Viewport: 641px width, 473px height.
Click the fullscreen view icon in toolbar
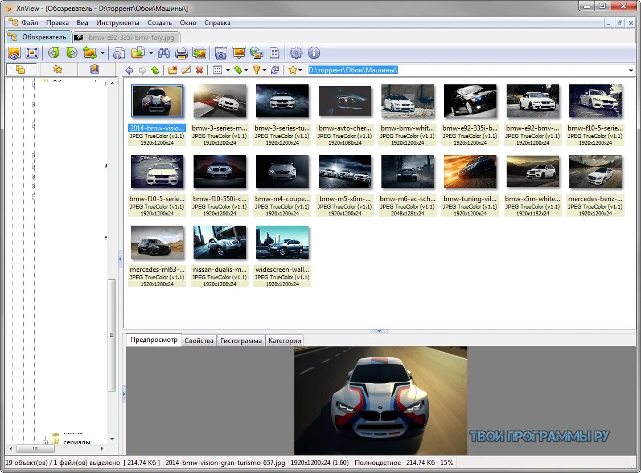32,53
